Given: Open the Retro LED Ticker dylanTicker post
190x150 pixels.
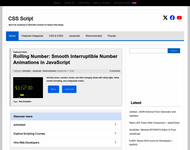Looking at the screenshot, I should [154, 123].
